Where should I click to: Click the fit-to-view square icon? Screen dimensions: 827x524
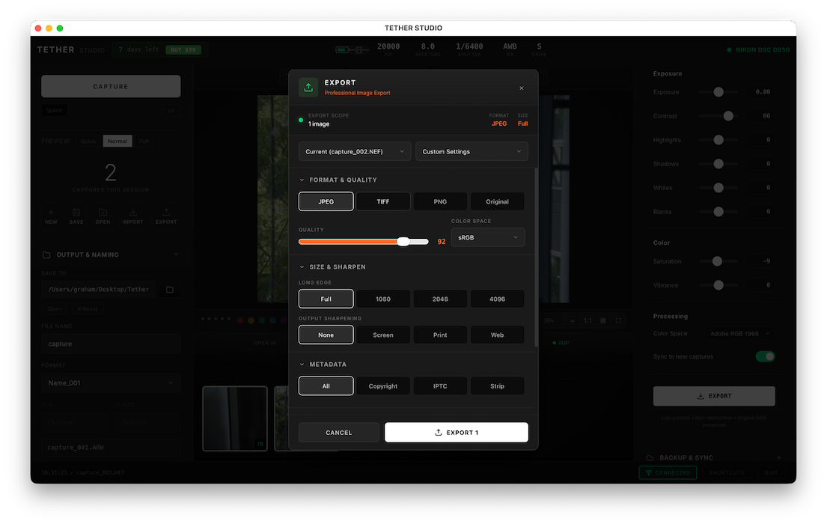point(602,321)
